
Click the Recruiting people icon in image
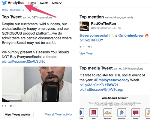[x=108, y=113]
